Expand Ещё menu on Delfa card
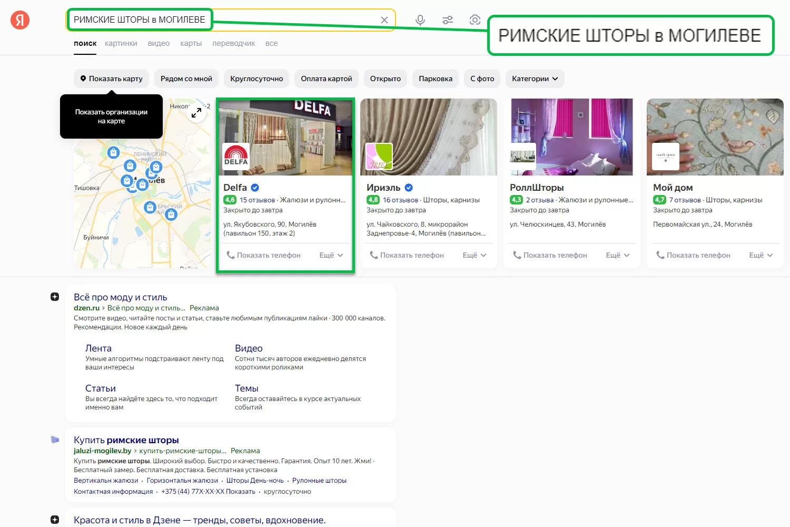 331,255
